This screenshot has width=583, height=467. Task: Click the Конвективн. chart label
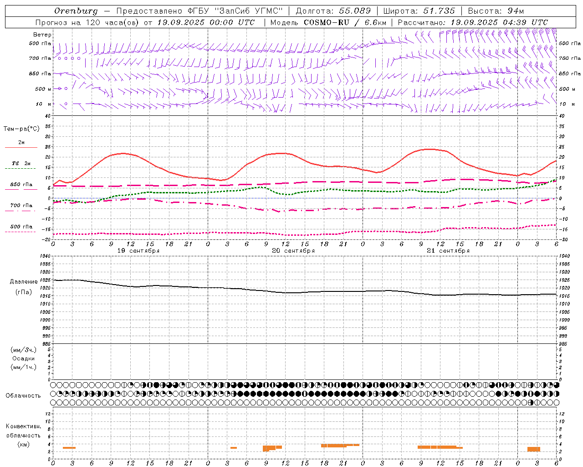tap(24, 426)
